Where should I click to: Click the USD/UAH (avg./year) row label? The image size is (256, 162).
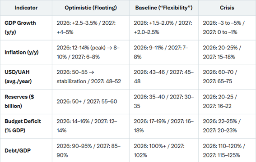coord(18,76)
